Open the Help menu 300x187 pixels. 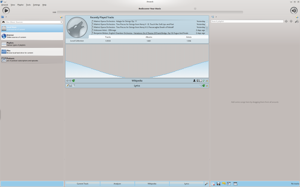click(x=44, y=5)
